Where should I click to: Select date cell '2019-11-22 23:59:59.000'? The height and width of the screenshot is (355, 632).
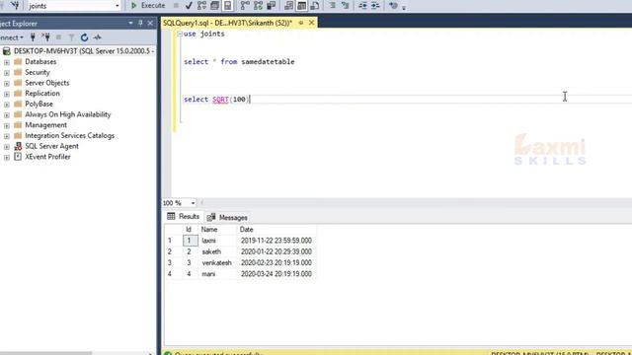276,241
